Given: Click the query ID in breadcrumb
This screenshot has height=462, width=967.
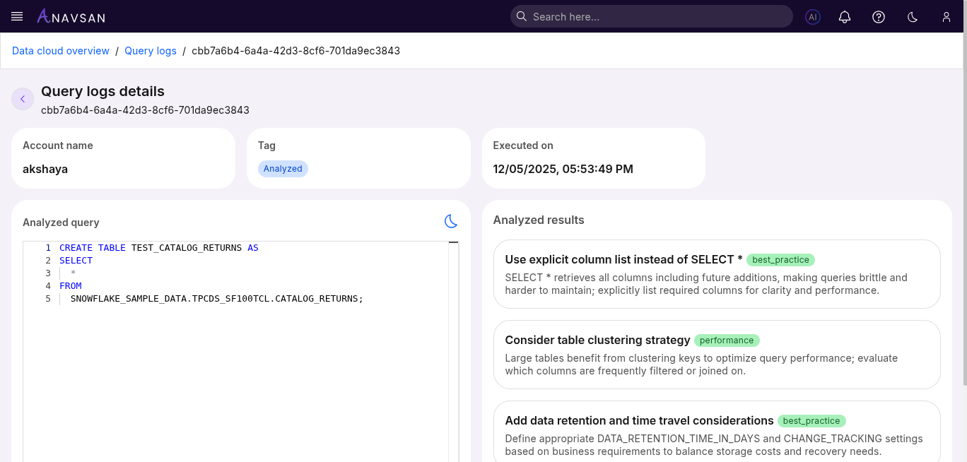Looking at the screenshot, I should (295, 51).
